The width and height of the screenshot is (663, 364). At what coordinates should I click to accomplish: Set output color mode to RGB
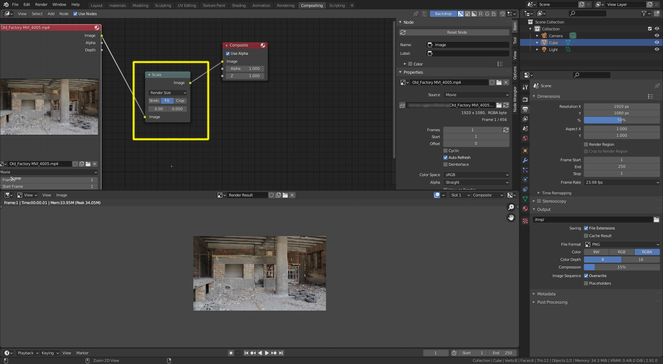point(622,252)
